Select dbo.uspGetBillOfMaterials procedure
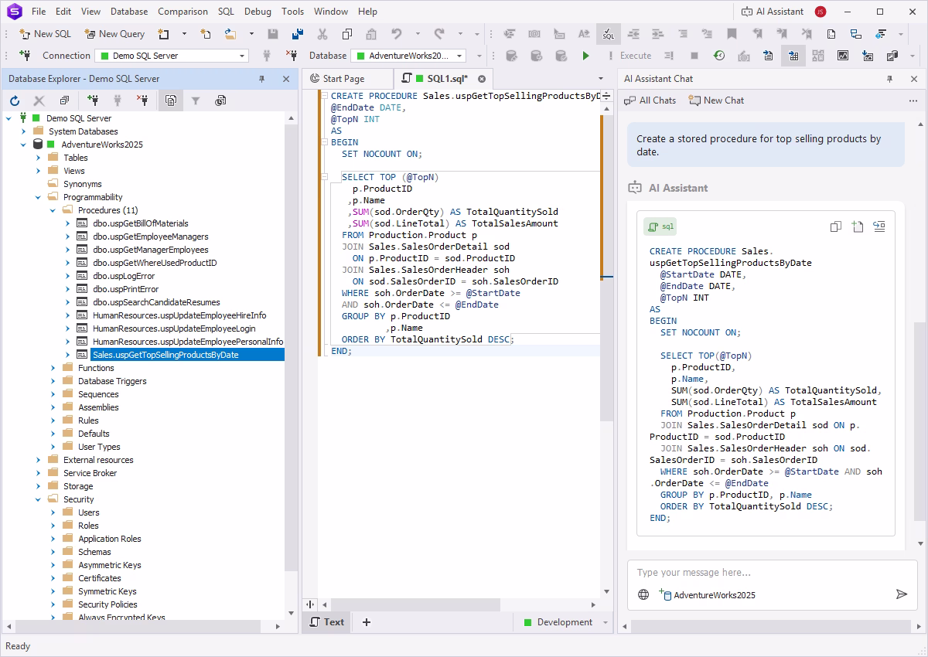This screenshot has height=657, width=928. 140,223
